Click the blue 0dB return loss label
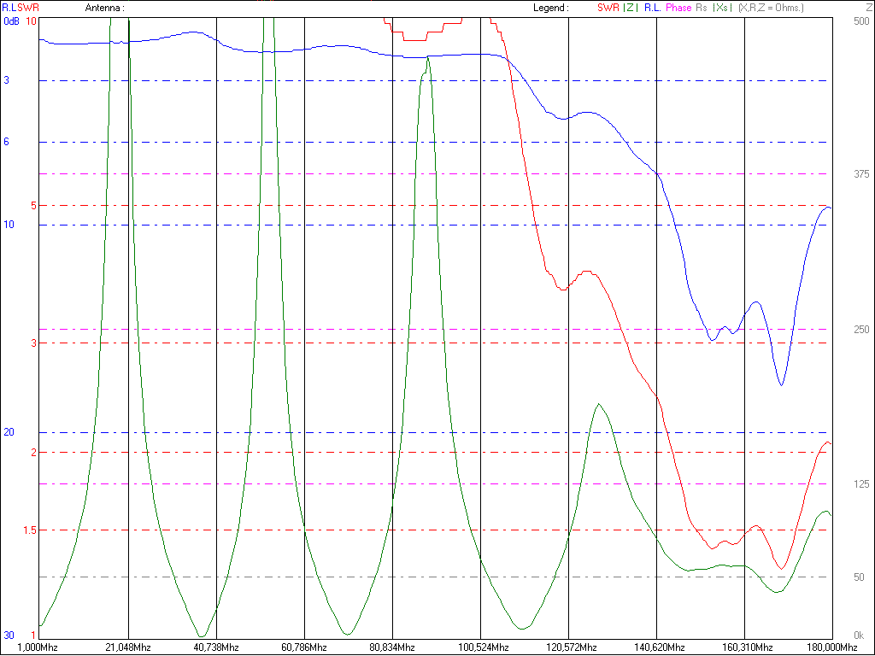 click(x=11, y=21)
